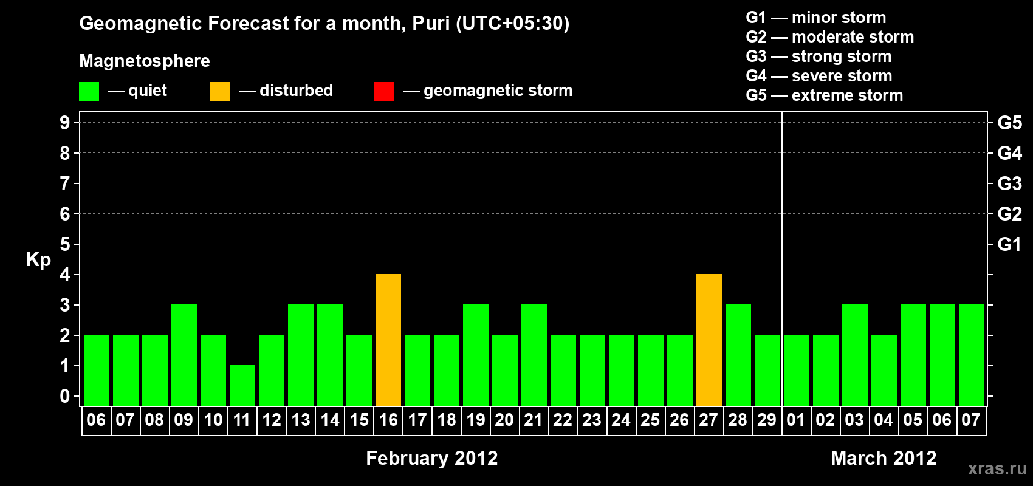Click the G5 label on right axis
Image resolution: width=1033 pixels, height=486 pixels.
point(1010,123)
